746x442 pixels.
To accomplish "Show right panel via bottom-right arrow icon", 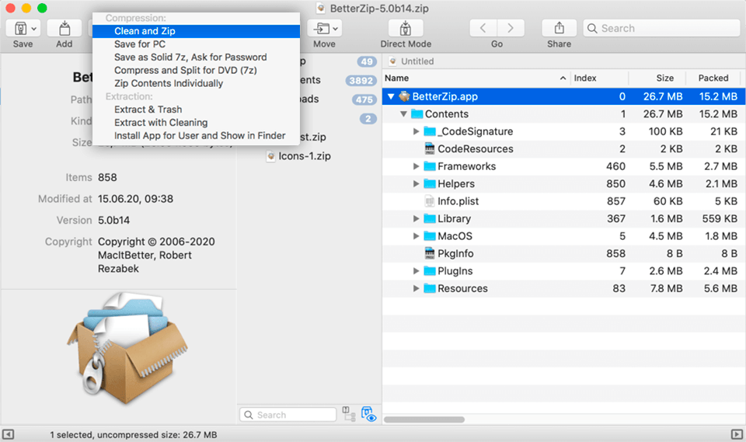I will (737, 434).
